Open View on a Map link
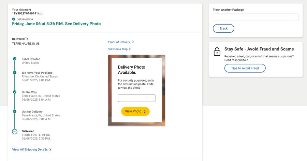Image resolution: width=307 pixels, height=161 pixels. 118,49
